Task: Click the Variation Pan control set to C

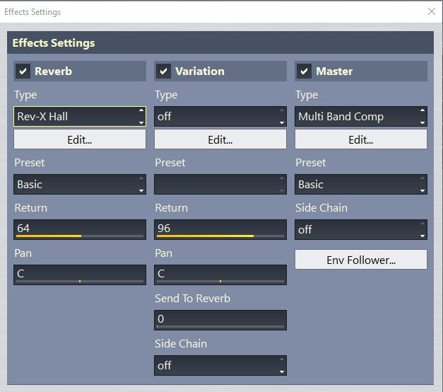Action: point(220,275)
